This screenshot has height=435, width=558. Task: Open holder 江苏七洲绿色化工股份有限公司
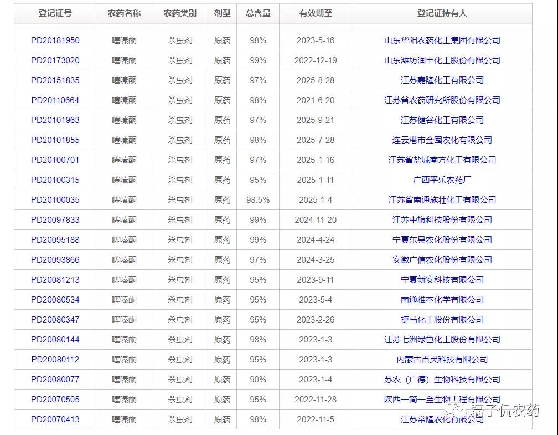click(x=442, y=340)
